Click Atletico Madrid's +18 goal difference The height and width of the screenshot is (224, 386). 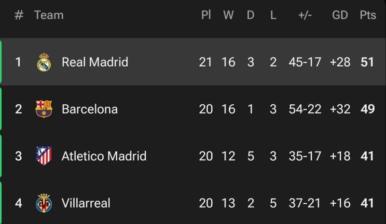(340, 156)
